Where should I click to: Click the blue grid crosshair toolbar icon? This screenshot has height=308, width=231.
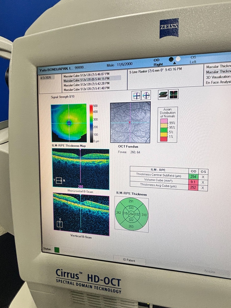coord(136,95)
